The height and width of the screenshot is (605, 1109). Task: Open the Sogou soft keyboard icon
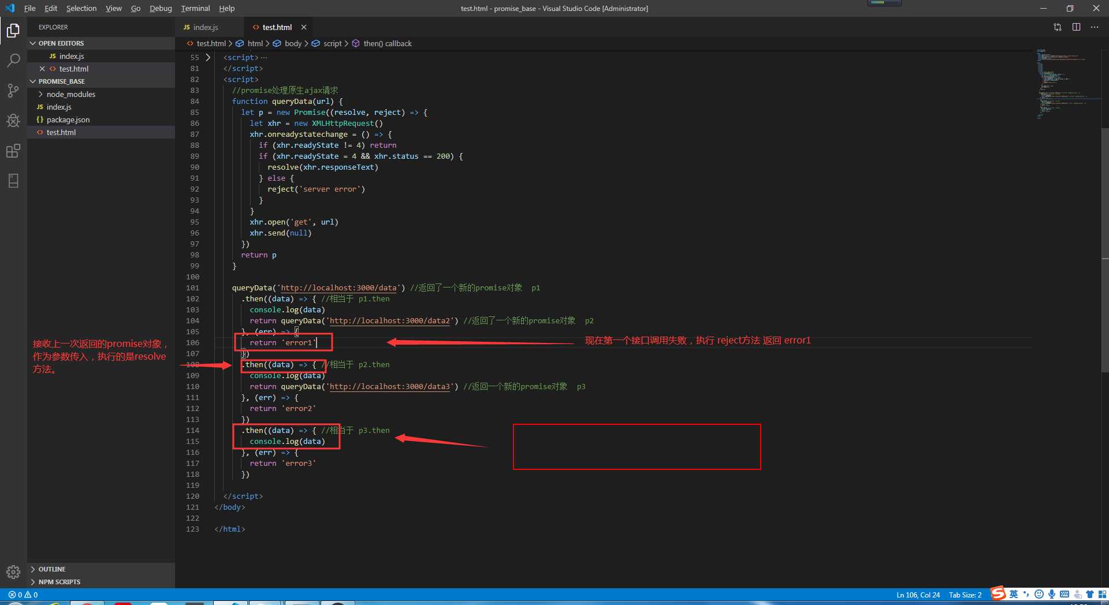click(1065, 594)
